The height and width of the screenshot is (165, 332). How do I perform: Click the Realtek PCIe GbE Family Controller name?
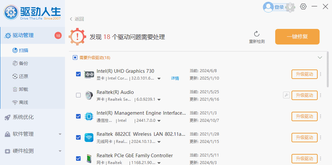click(135, 156)
